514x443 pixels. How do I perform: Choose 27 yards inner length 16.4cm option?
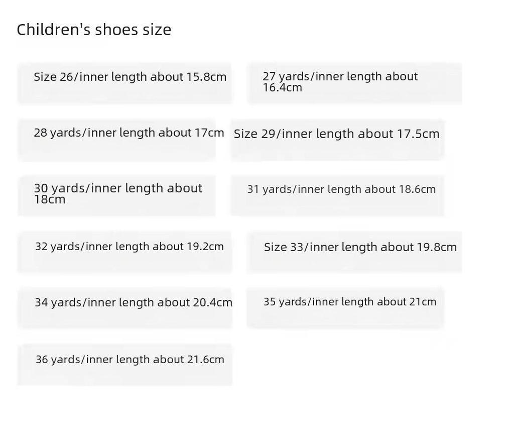point(354,83)
